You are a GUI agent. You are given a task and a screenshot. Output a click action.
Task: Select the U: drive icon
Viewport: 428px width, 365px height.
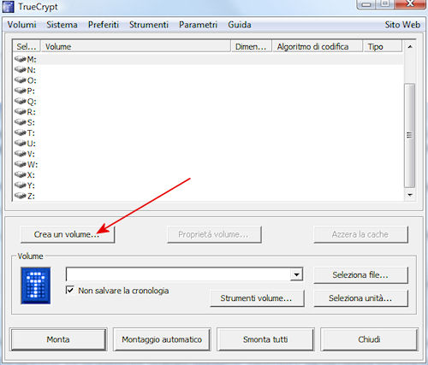point(21,143)
